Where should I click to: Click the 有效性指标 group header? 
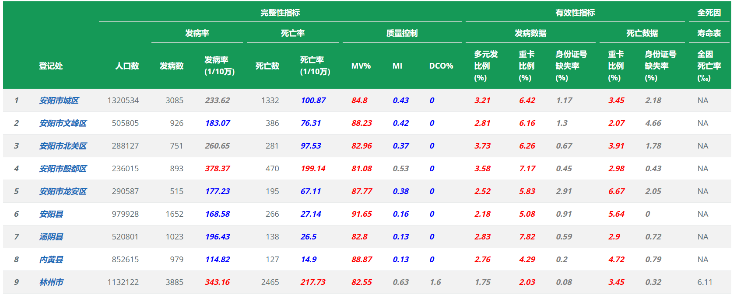click(x=575, y=13)
